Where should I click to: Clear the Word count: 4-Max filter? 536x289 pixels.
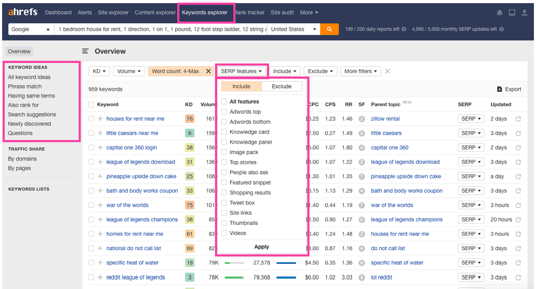(x=208, y=71)
